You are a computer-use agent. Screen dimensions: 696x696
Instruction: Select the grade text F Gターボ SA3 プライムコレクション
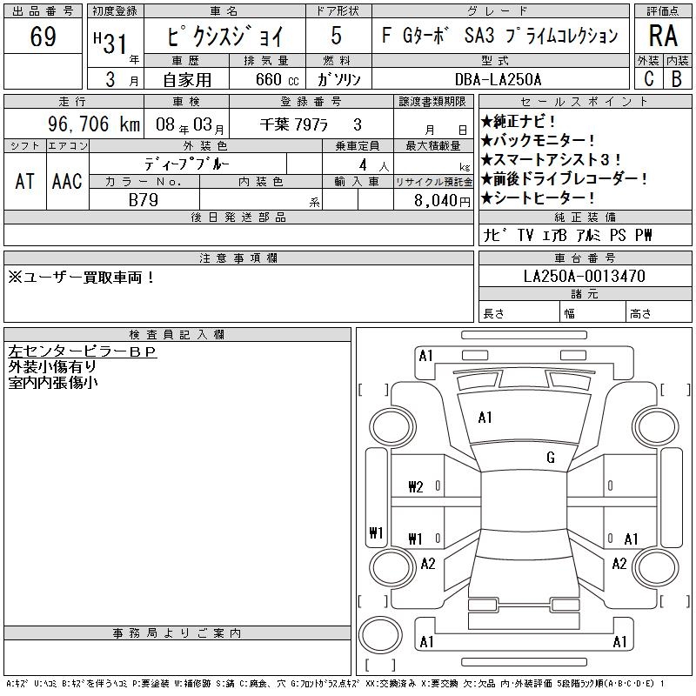point(499,36)
